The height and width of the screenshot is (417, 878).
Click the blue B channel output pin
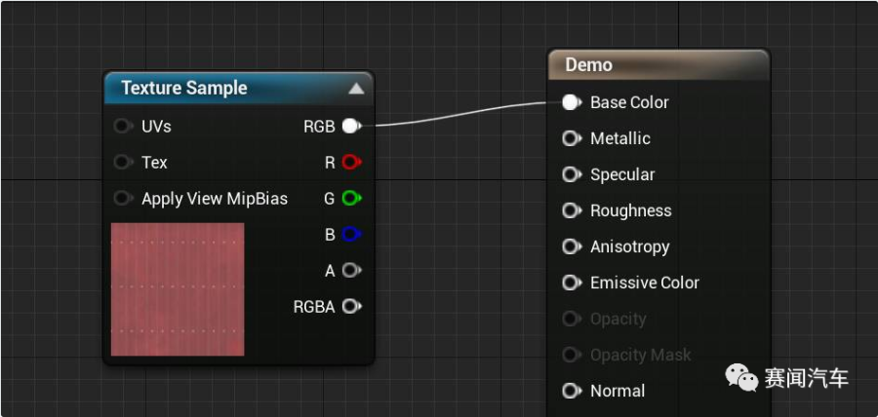(351, 234)
